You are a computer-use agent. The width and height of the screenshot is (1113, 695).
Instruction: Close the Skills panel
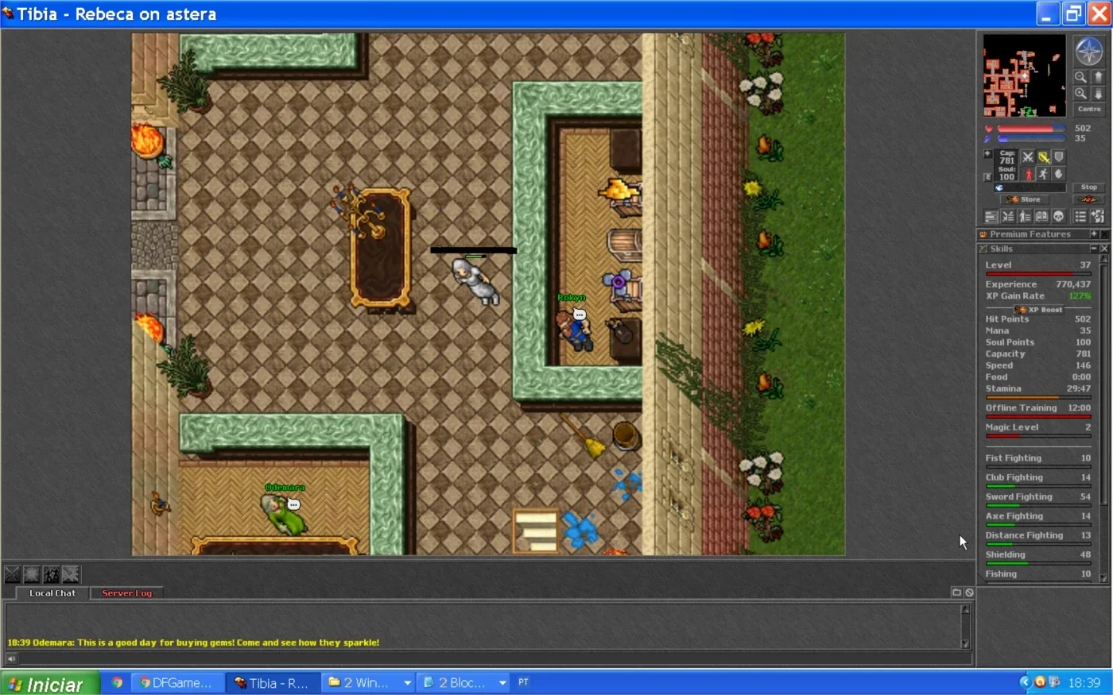coord(1104,249)
